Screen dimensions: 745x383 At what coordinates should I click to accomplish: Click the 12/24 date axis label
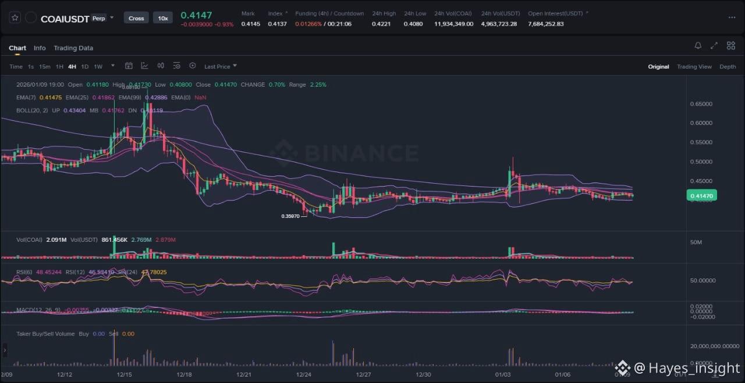[x=304, y=375]
